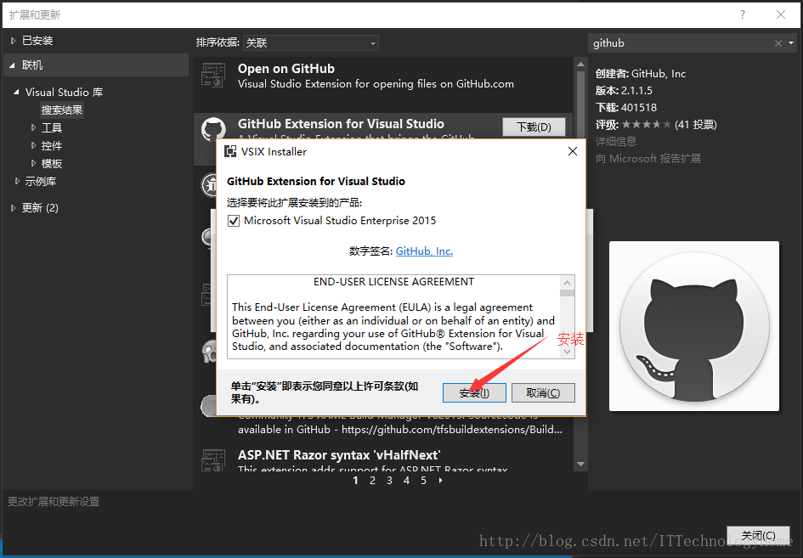Open 更改扩展和更新设置 settings link
The width and height of the screenshot is (803, 558).
[54, 502]
